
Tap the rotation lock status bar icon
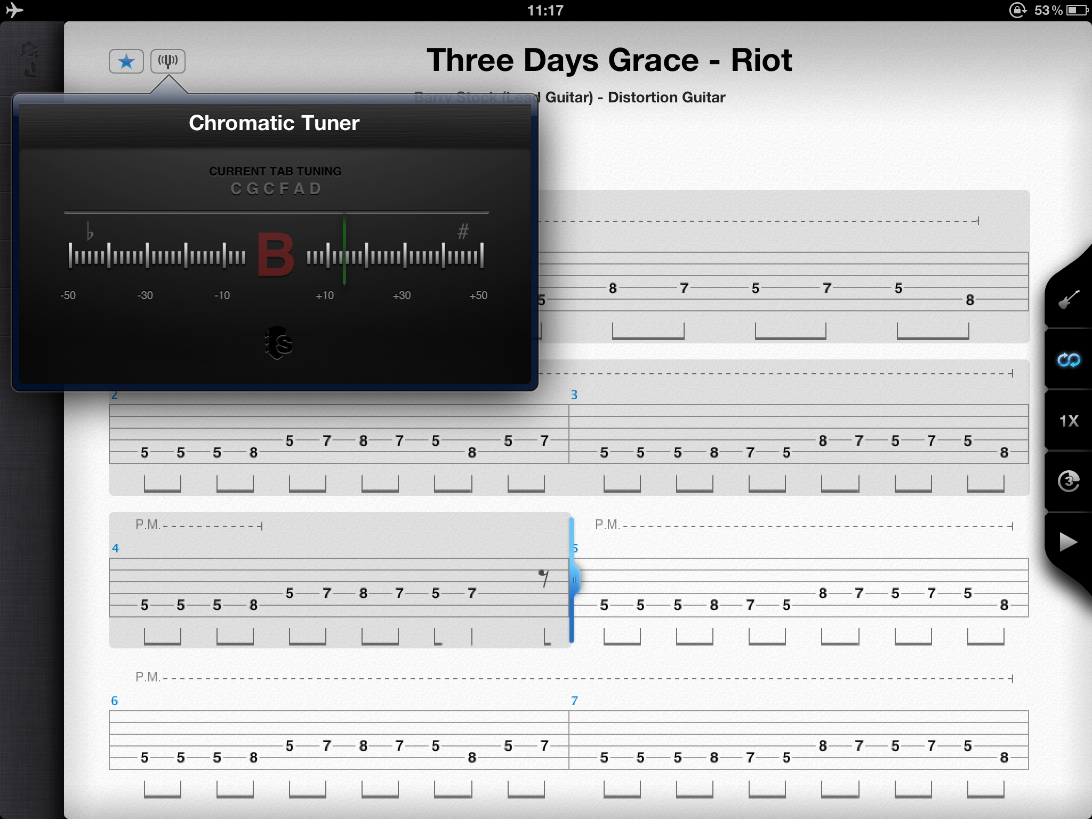point(1017,10)
